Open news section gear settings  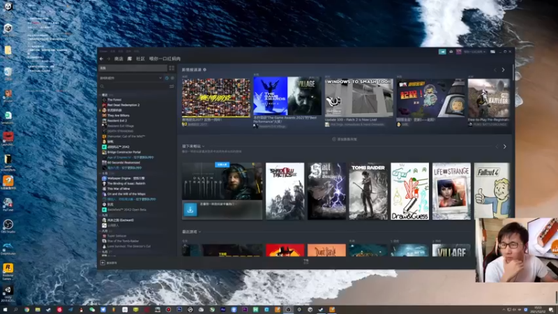click(x=204, y=70)
